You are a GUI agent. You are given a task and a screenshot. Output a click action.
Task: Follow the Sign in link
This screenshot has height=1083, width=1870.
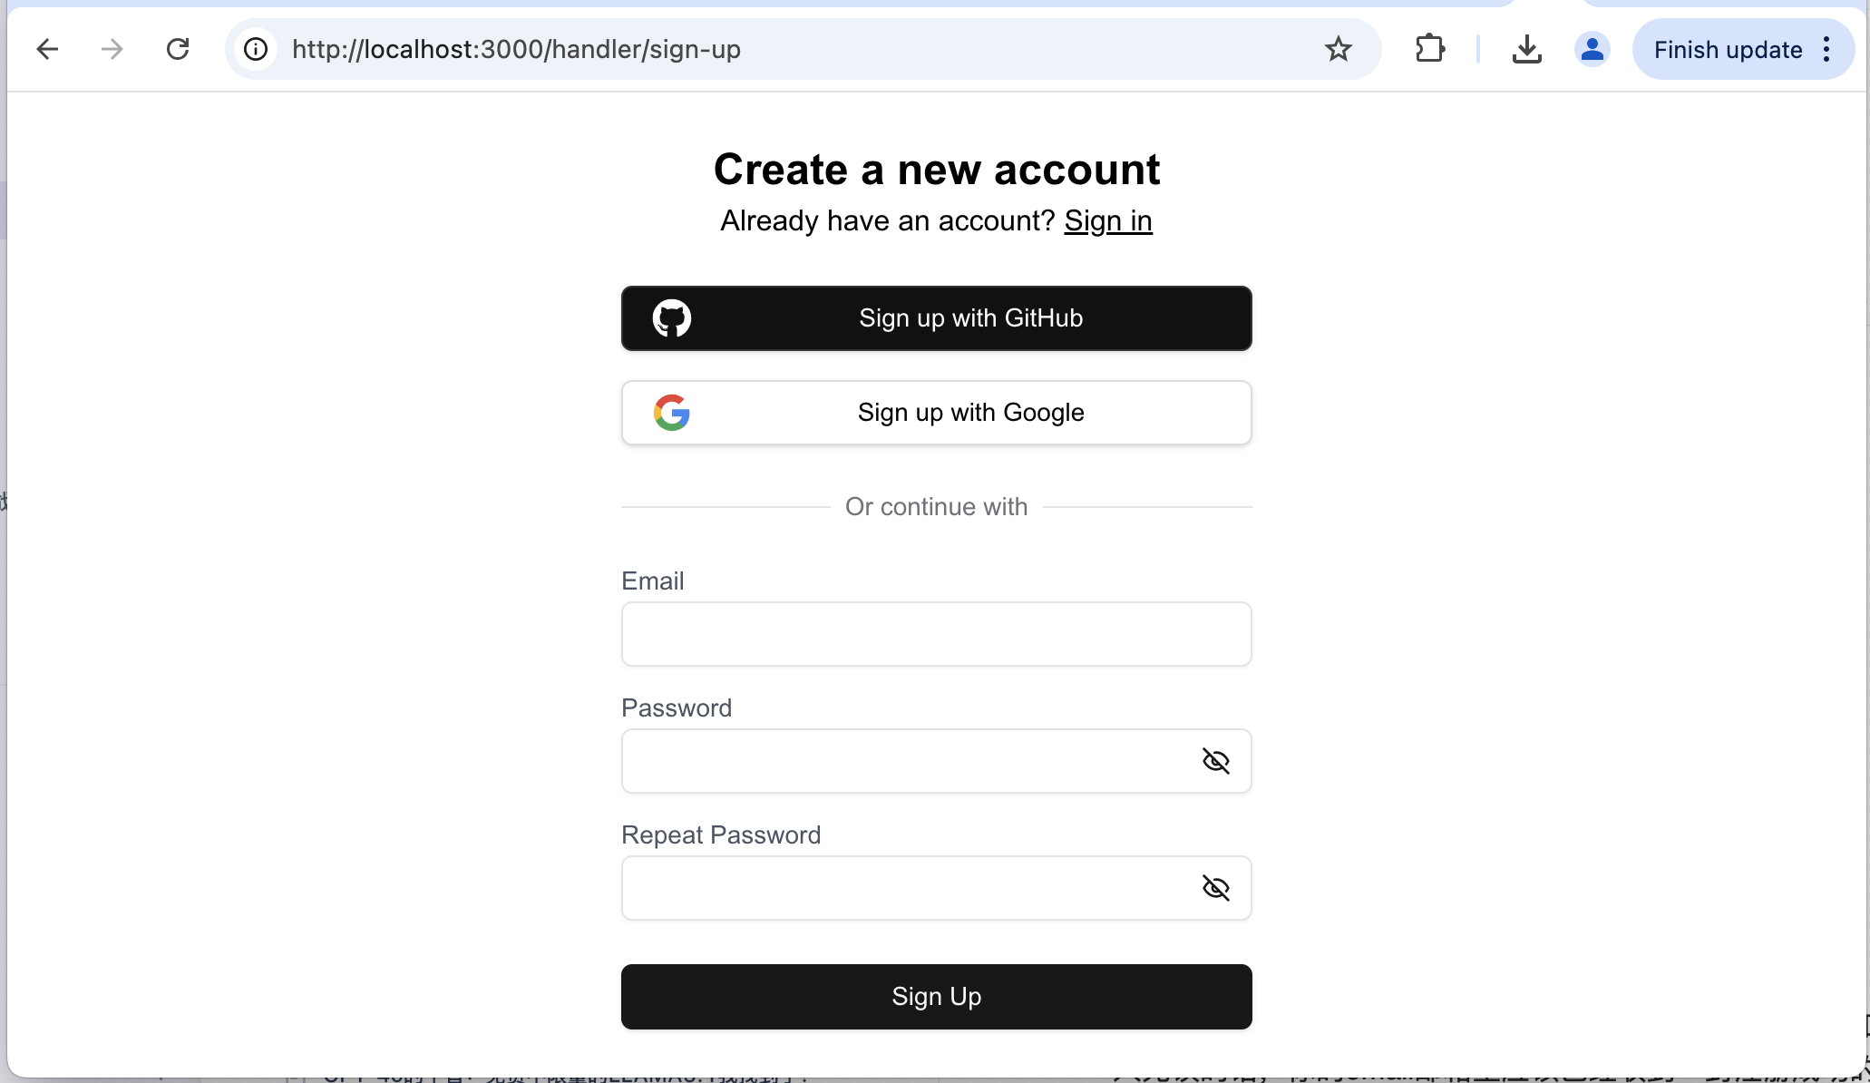tap(1107, 220)
